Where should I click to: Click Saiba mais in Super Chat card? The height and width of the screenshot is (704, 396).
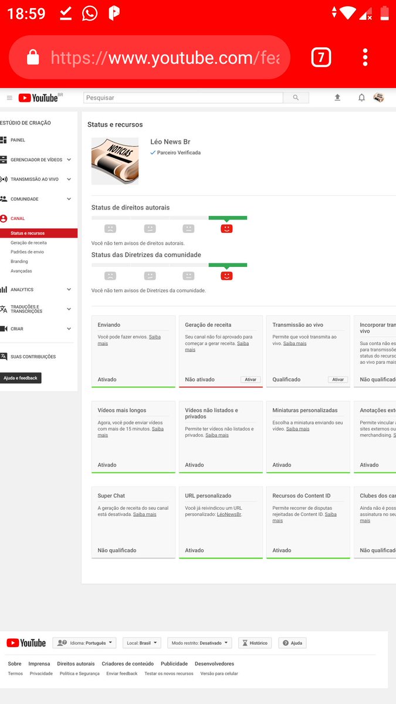coord(144,515)
